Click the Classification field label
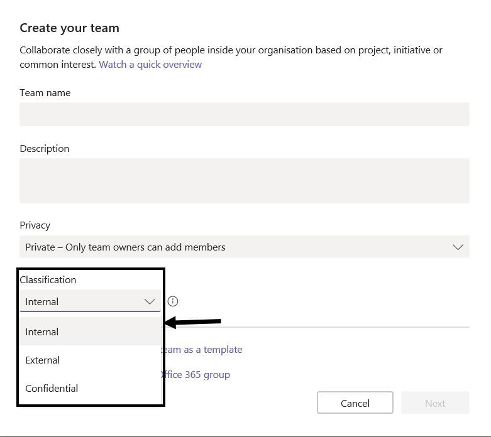This screenshot has width=491, height=437. (x=48, y=280)
